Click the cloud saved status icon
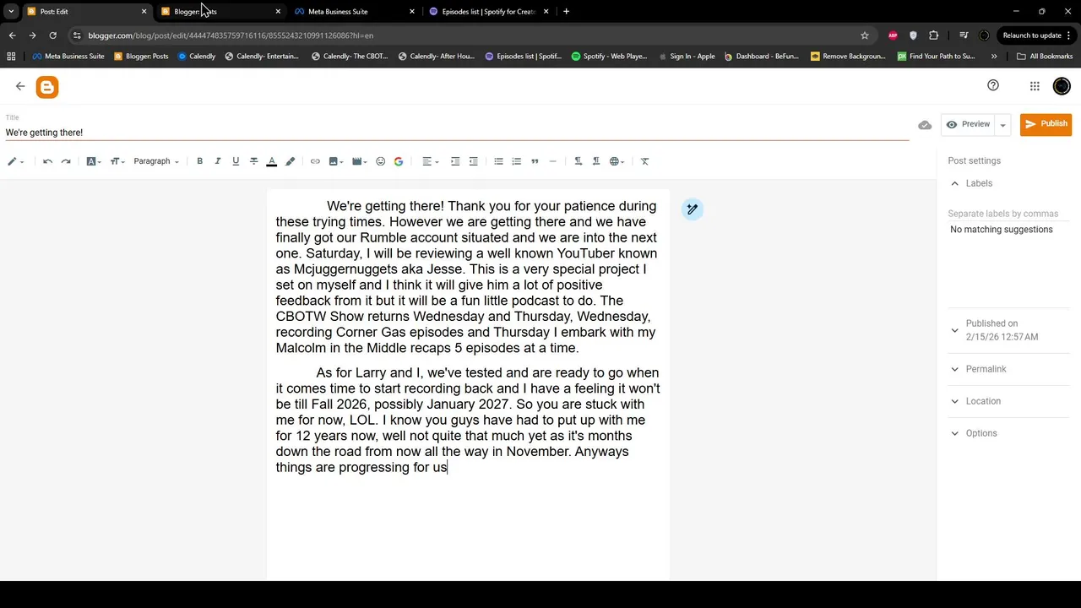 pos(925,125)
